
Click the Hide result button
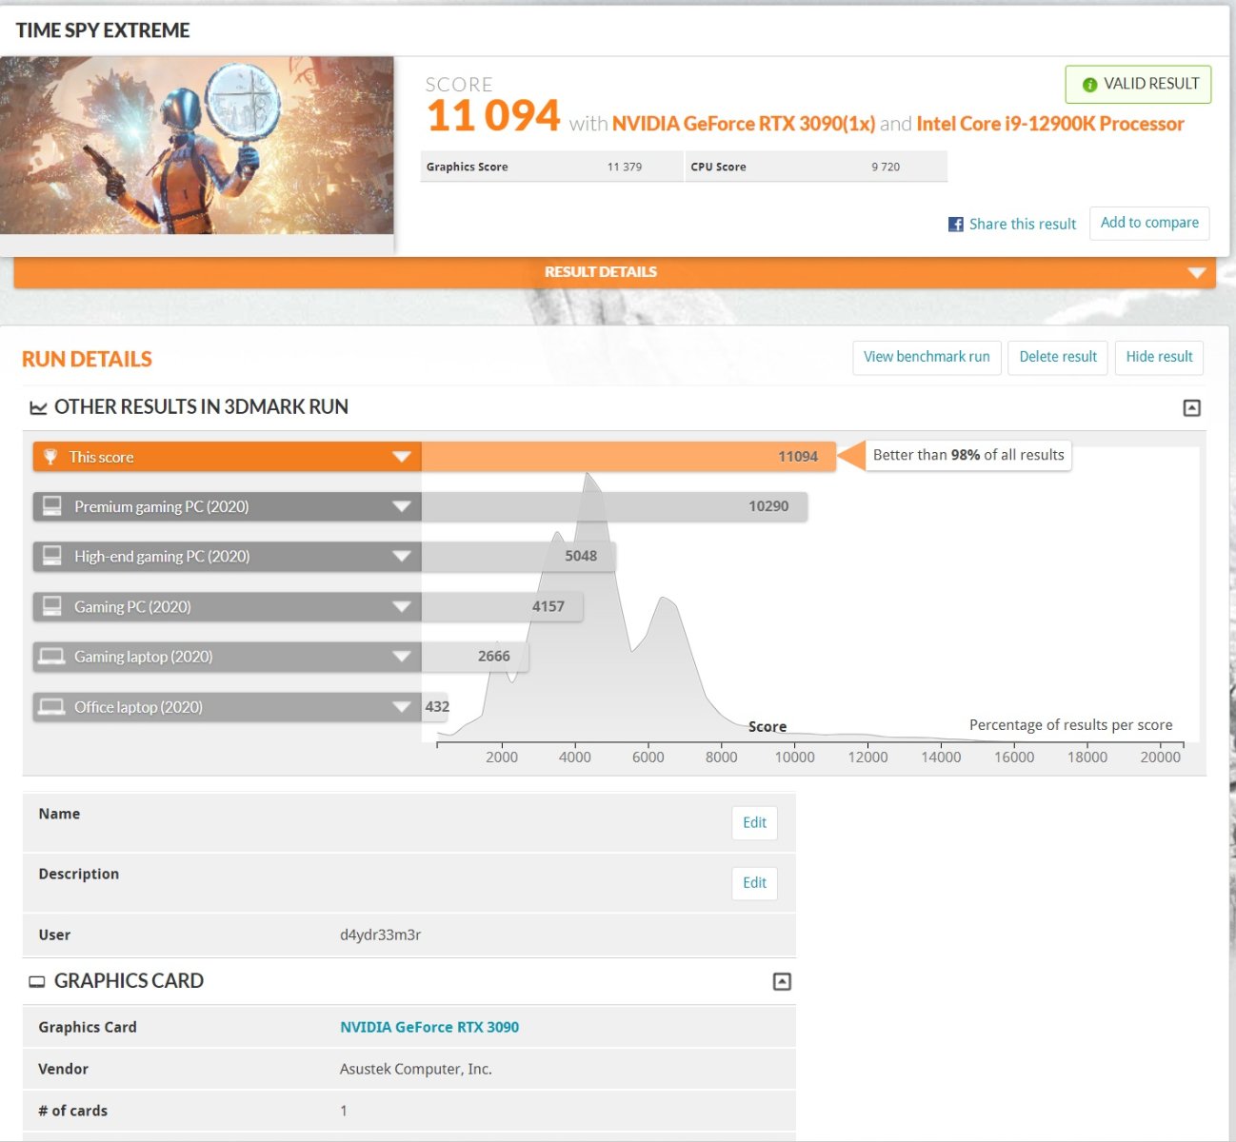point(1159,357)
